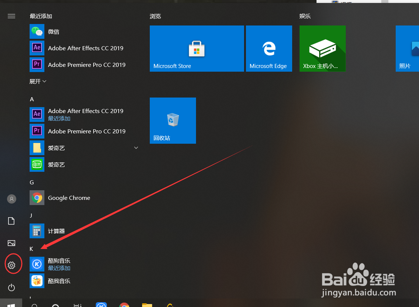419x307 pixels.
Task: Click the Windows Start button on taskbar
Action: [11, 303]
